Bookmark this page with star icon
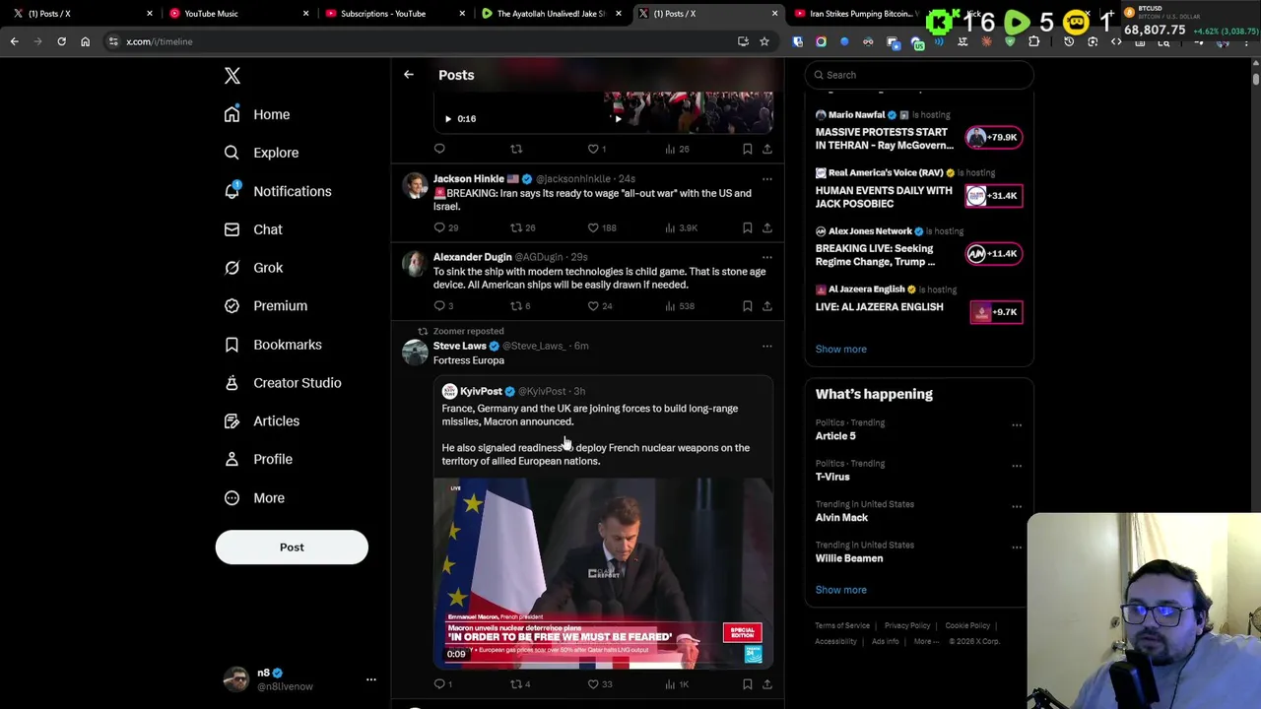The image size is (1261, 709). pos(763,41)
